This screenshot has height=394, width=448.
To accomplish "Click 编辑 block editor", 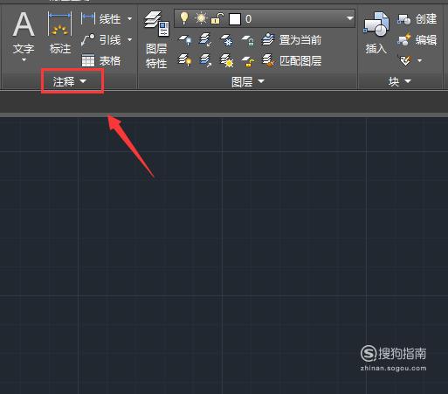I will pyautogui.click(x=417, y=40).
